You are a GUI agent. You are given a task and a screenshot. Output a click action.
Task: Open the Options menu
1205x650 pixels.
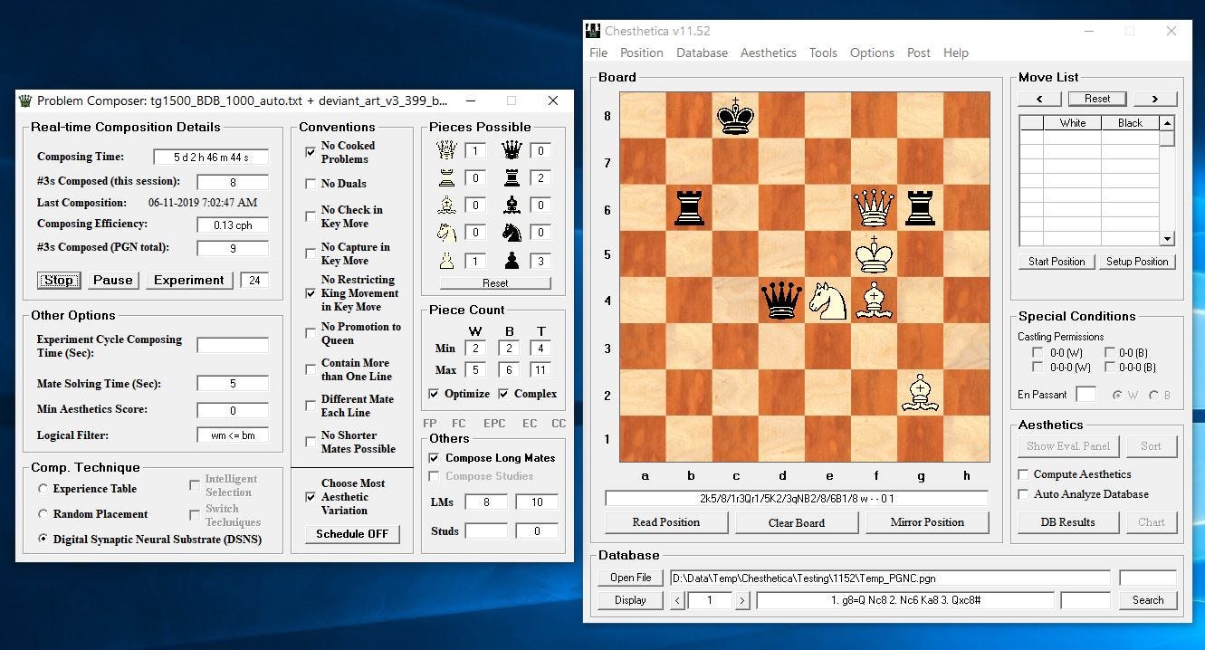pyautogui.click(x=872, y=53)
